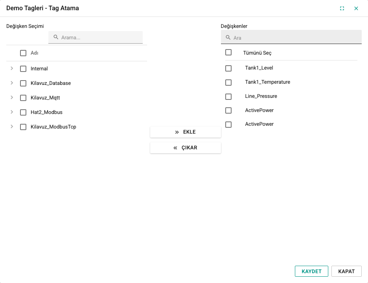Select the Tank1_Temperature checkbox
This screenshot has height=283, width=368.
[x=228, y=83]
